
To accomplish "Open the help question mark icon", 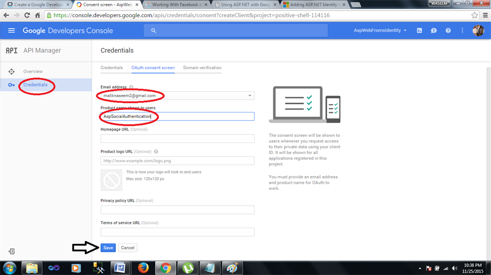I will (x=448, y=30).
